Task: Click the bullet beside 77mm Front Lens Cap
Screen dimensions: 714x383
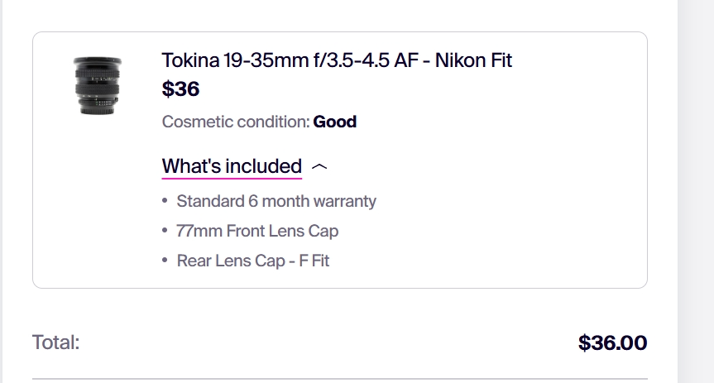Action: 165,231
